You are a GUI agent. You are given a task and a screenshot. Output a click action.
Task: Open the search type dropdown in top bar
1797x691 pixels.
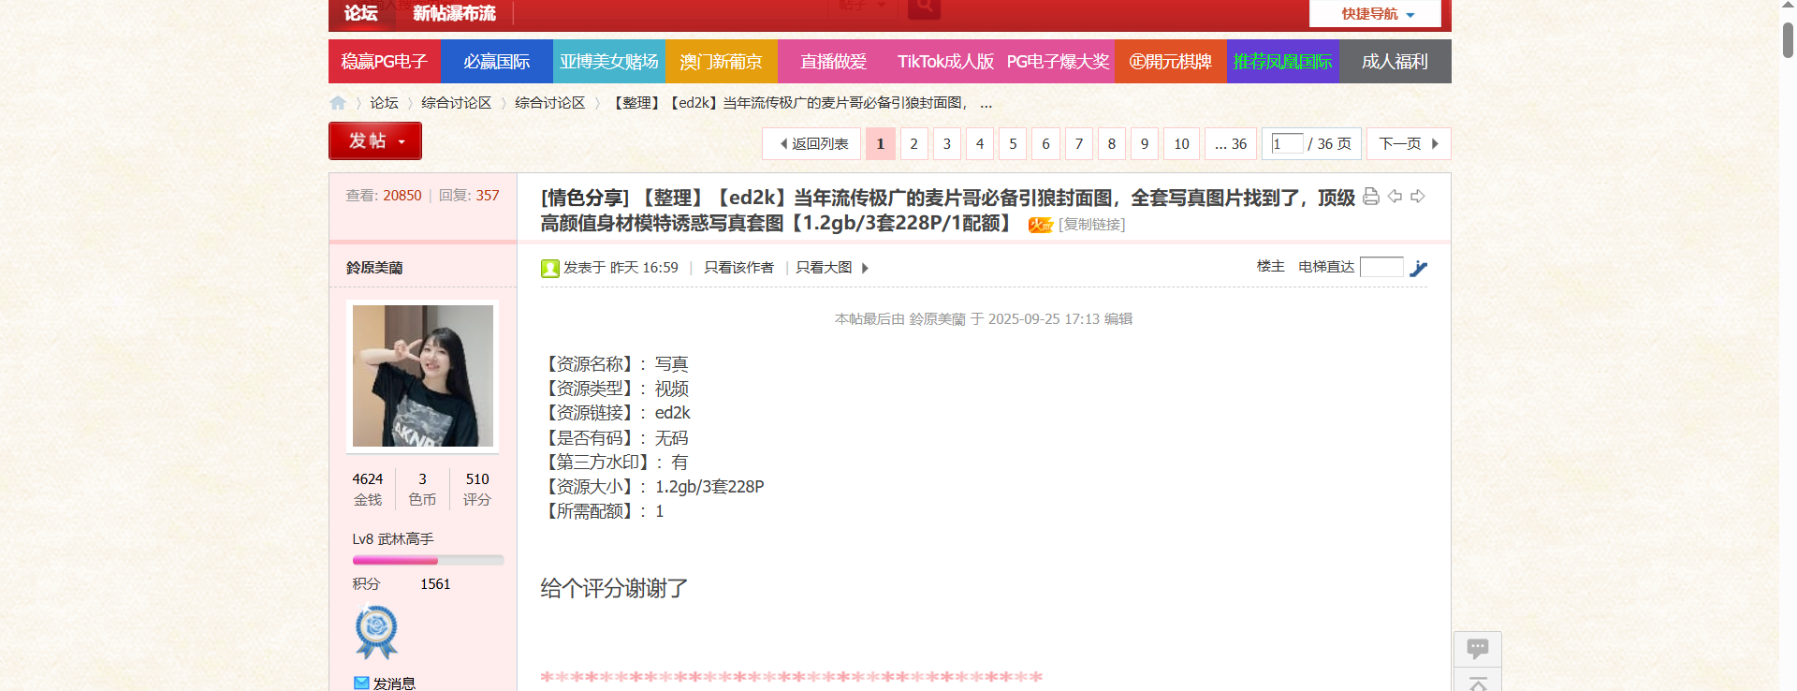[x=862, y=7]
